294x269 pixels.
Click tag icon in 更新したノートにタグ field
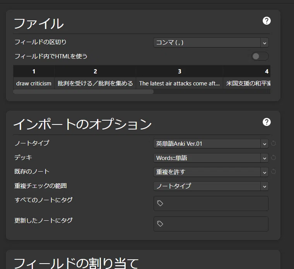[x=160, y=224]
